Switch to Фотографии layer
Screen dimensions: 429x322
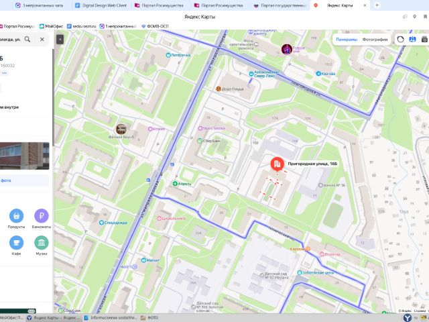(375, 40)
